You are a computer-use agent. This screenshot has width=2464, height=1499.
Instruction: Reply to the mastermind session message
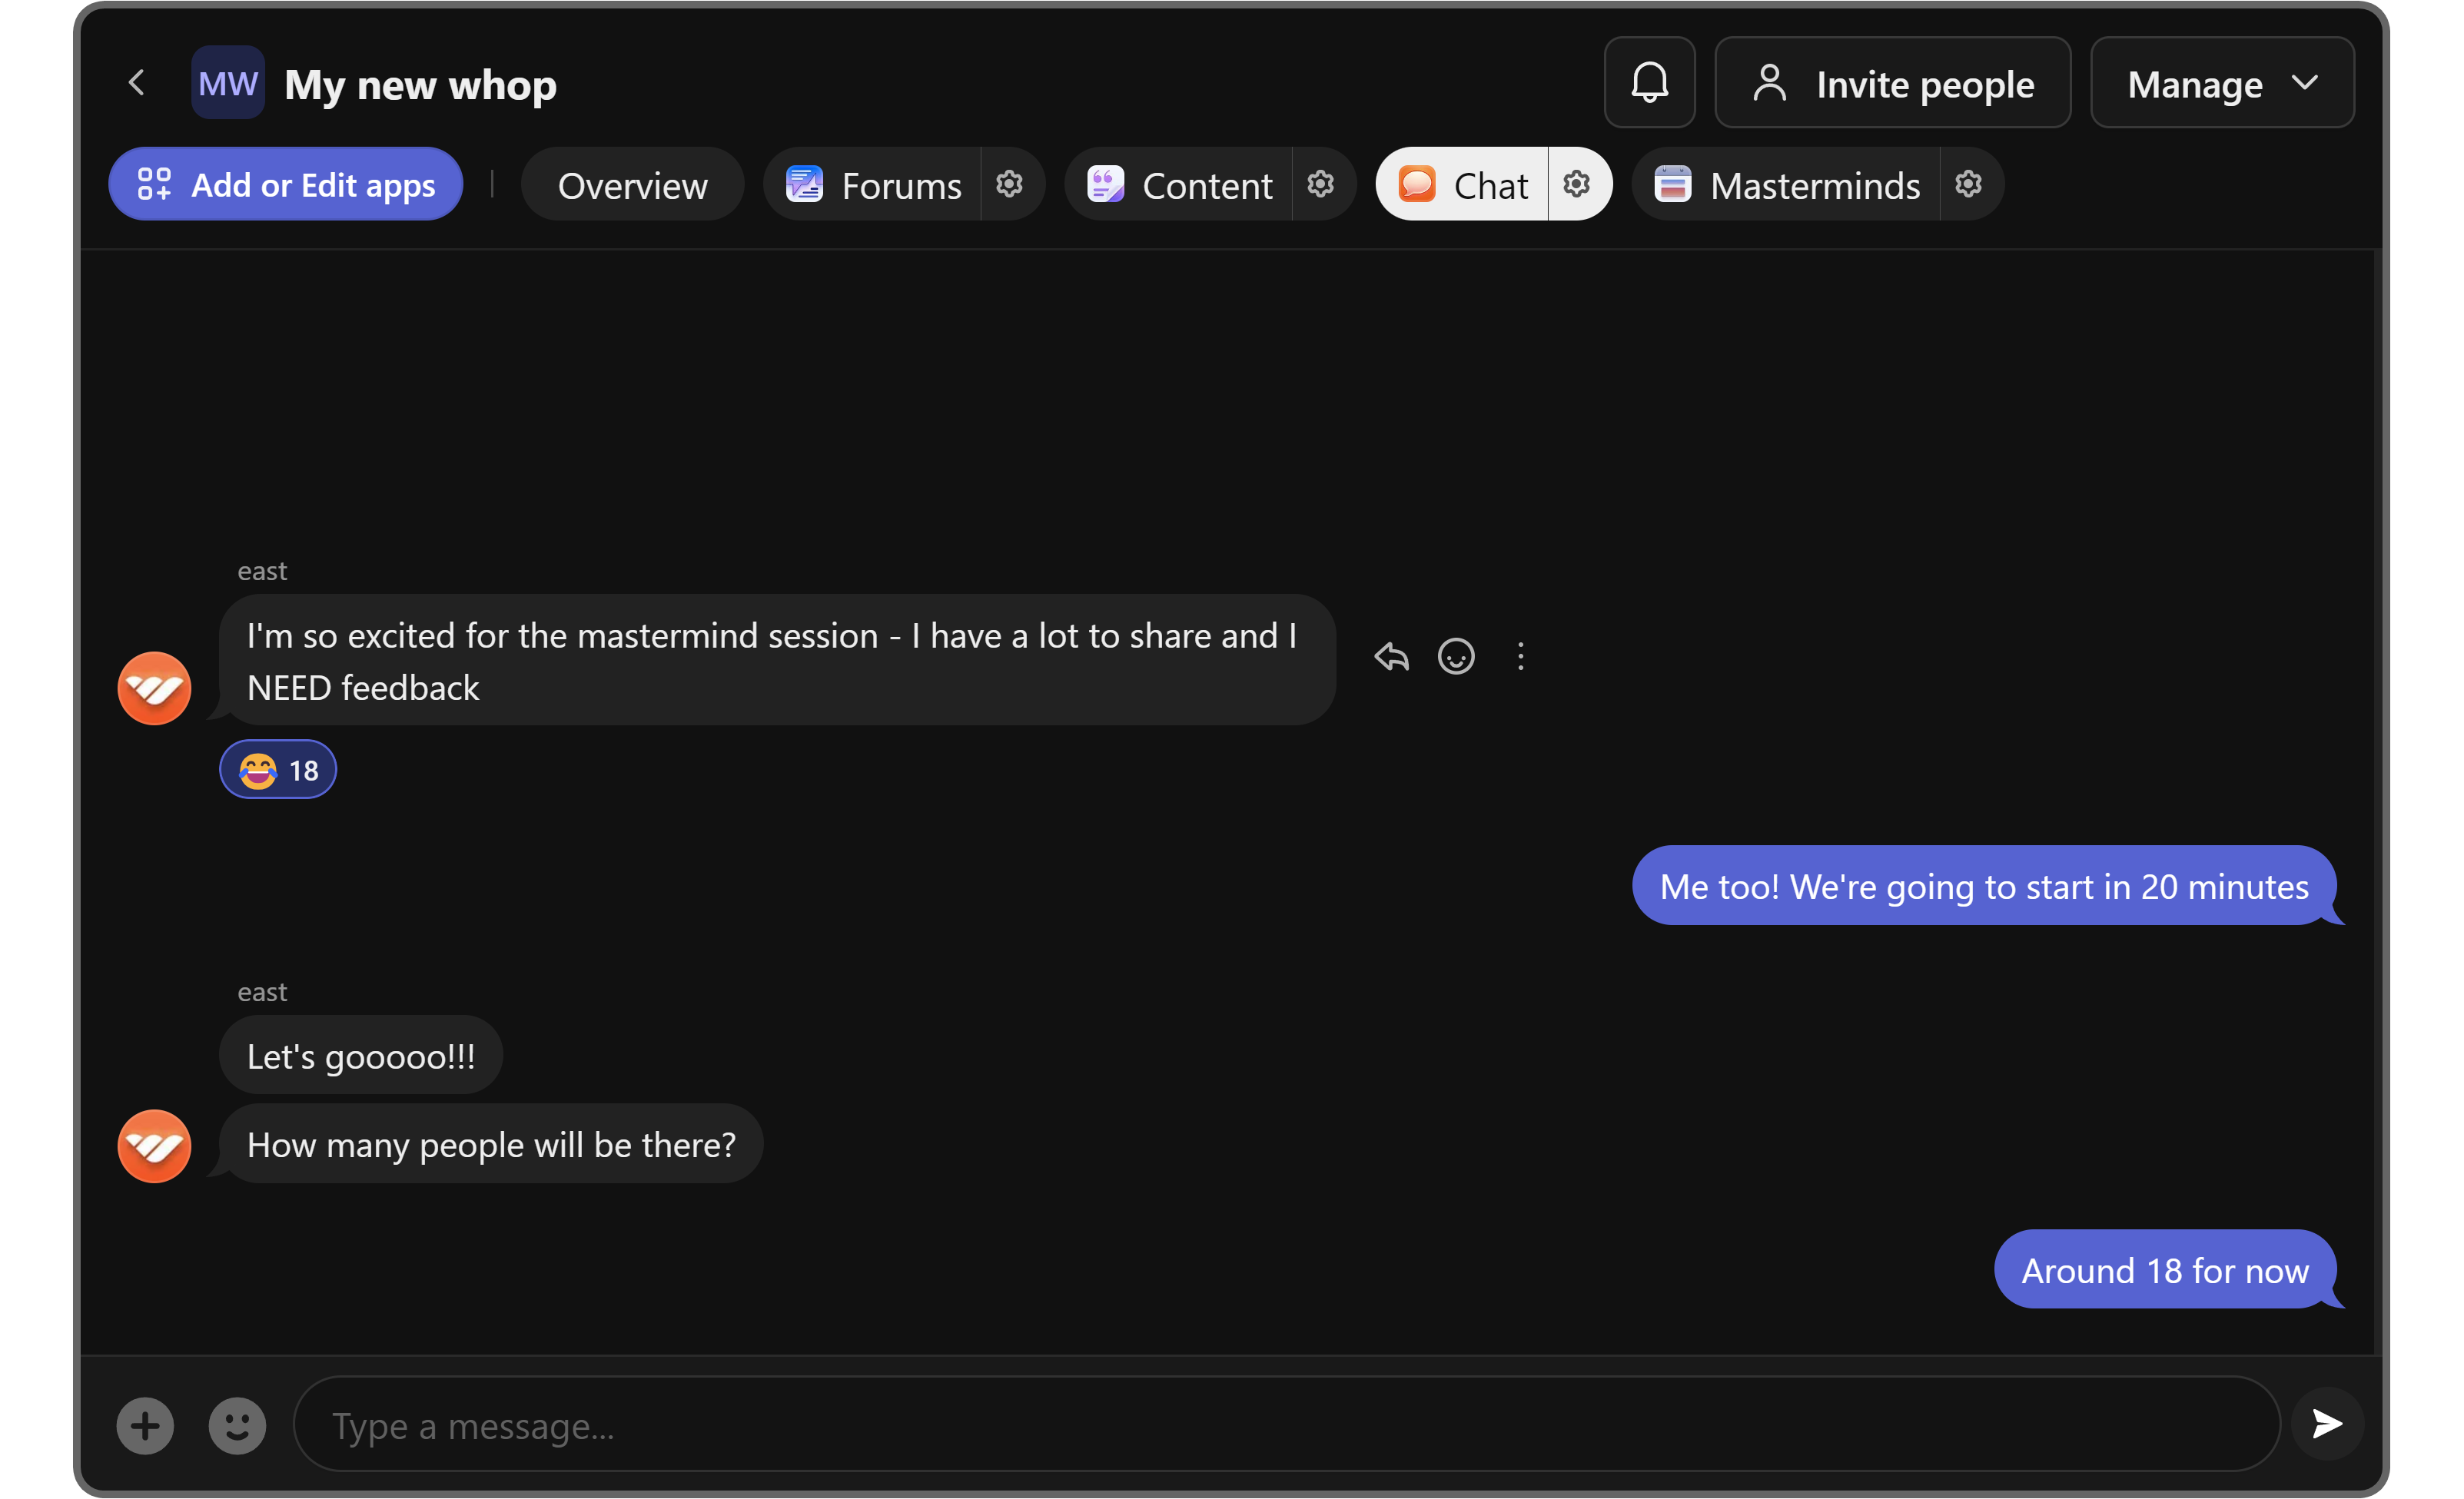[1391, 657]
